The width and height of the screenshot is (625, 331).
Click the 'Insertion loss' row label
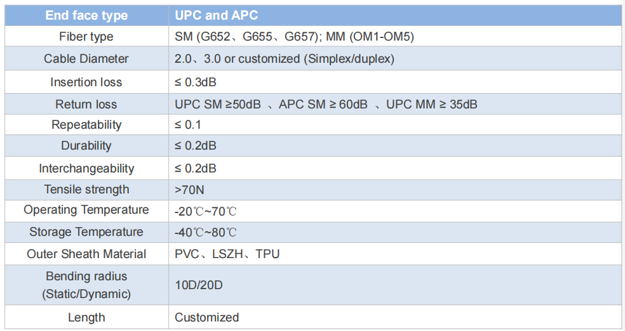pos(86,82)
